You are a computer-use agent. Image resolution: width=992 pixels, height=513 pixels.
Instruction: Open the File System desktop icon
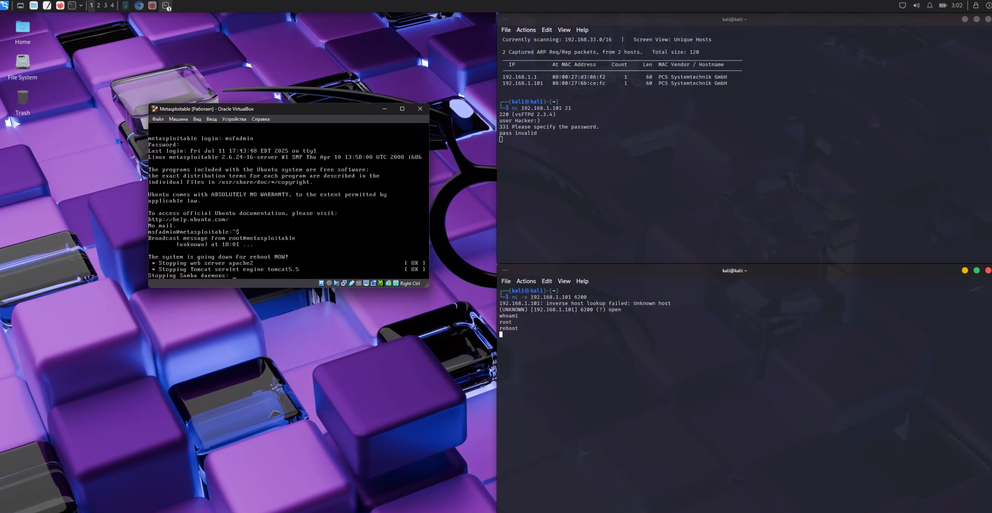coord(23,67)
